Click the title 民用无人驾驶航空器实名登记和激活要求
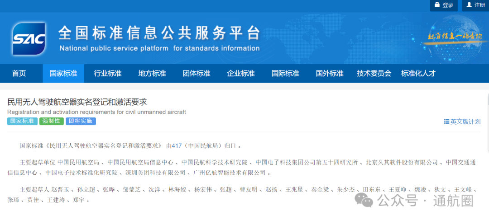This screenshot has height=220, width=489. click(77, 102)
